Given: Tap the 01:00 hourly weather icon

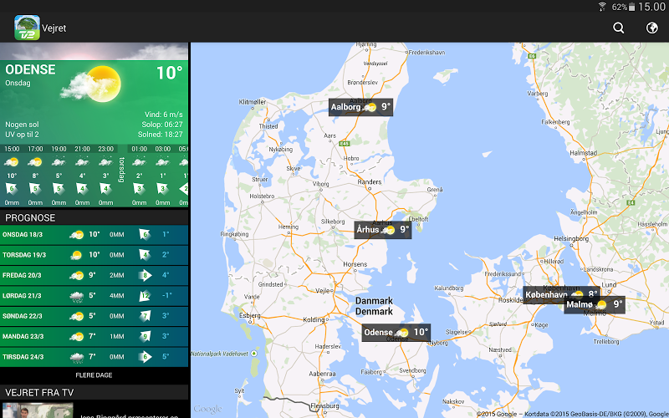Looking at the screenshot, I should tap(139, 162).
